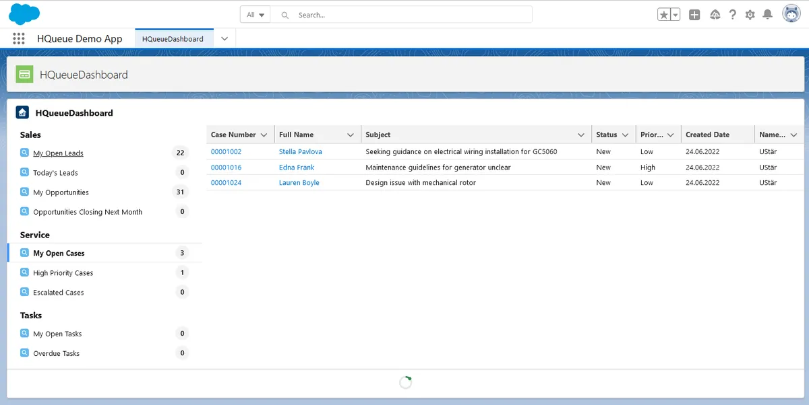Open the App Launcher grid icon
The width and height of the screenshot is (809, 405).
[x=19, y=39]
